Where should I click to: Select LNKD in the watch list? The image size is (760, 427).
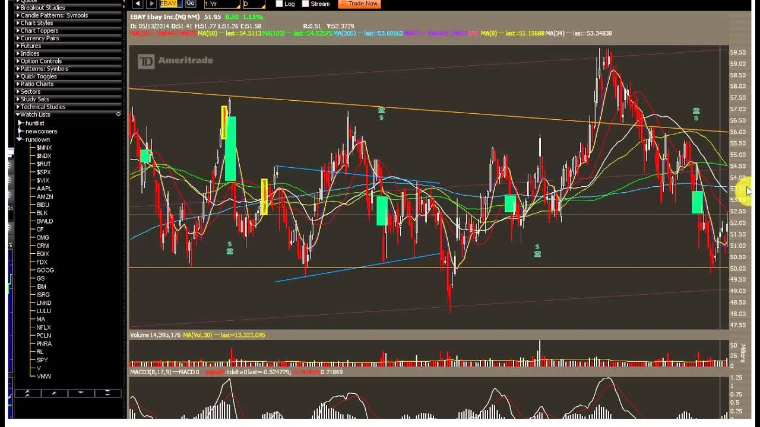[x=44, y=303]
